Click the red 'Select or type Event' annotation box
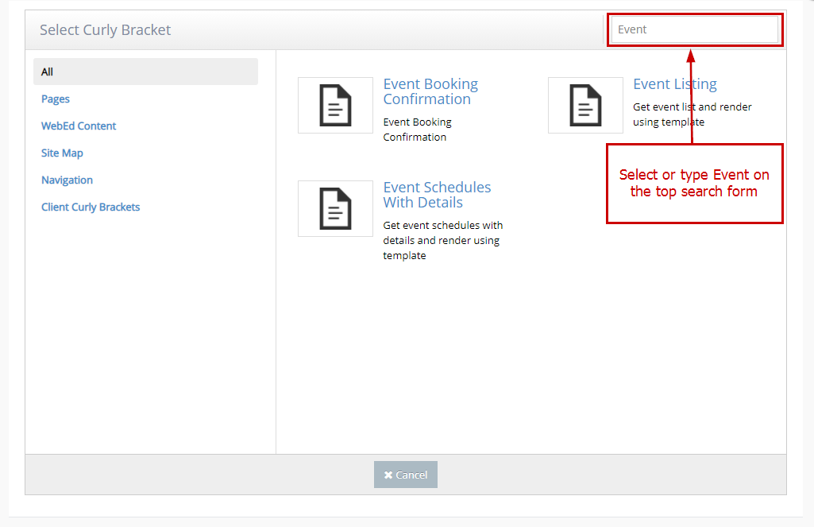The width and height of the screenshot is (814, 527). pyautogui.click(x=694, y=184)
